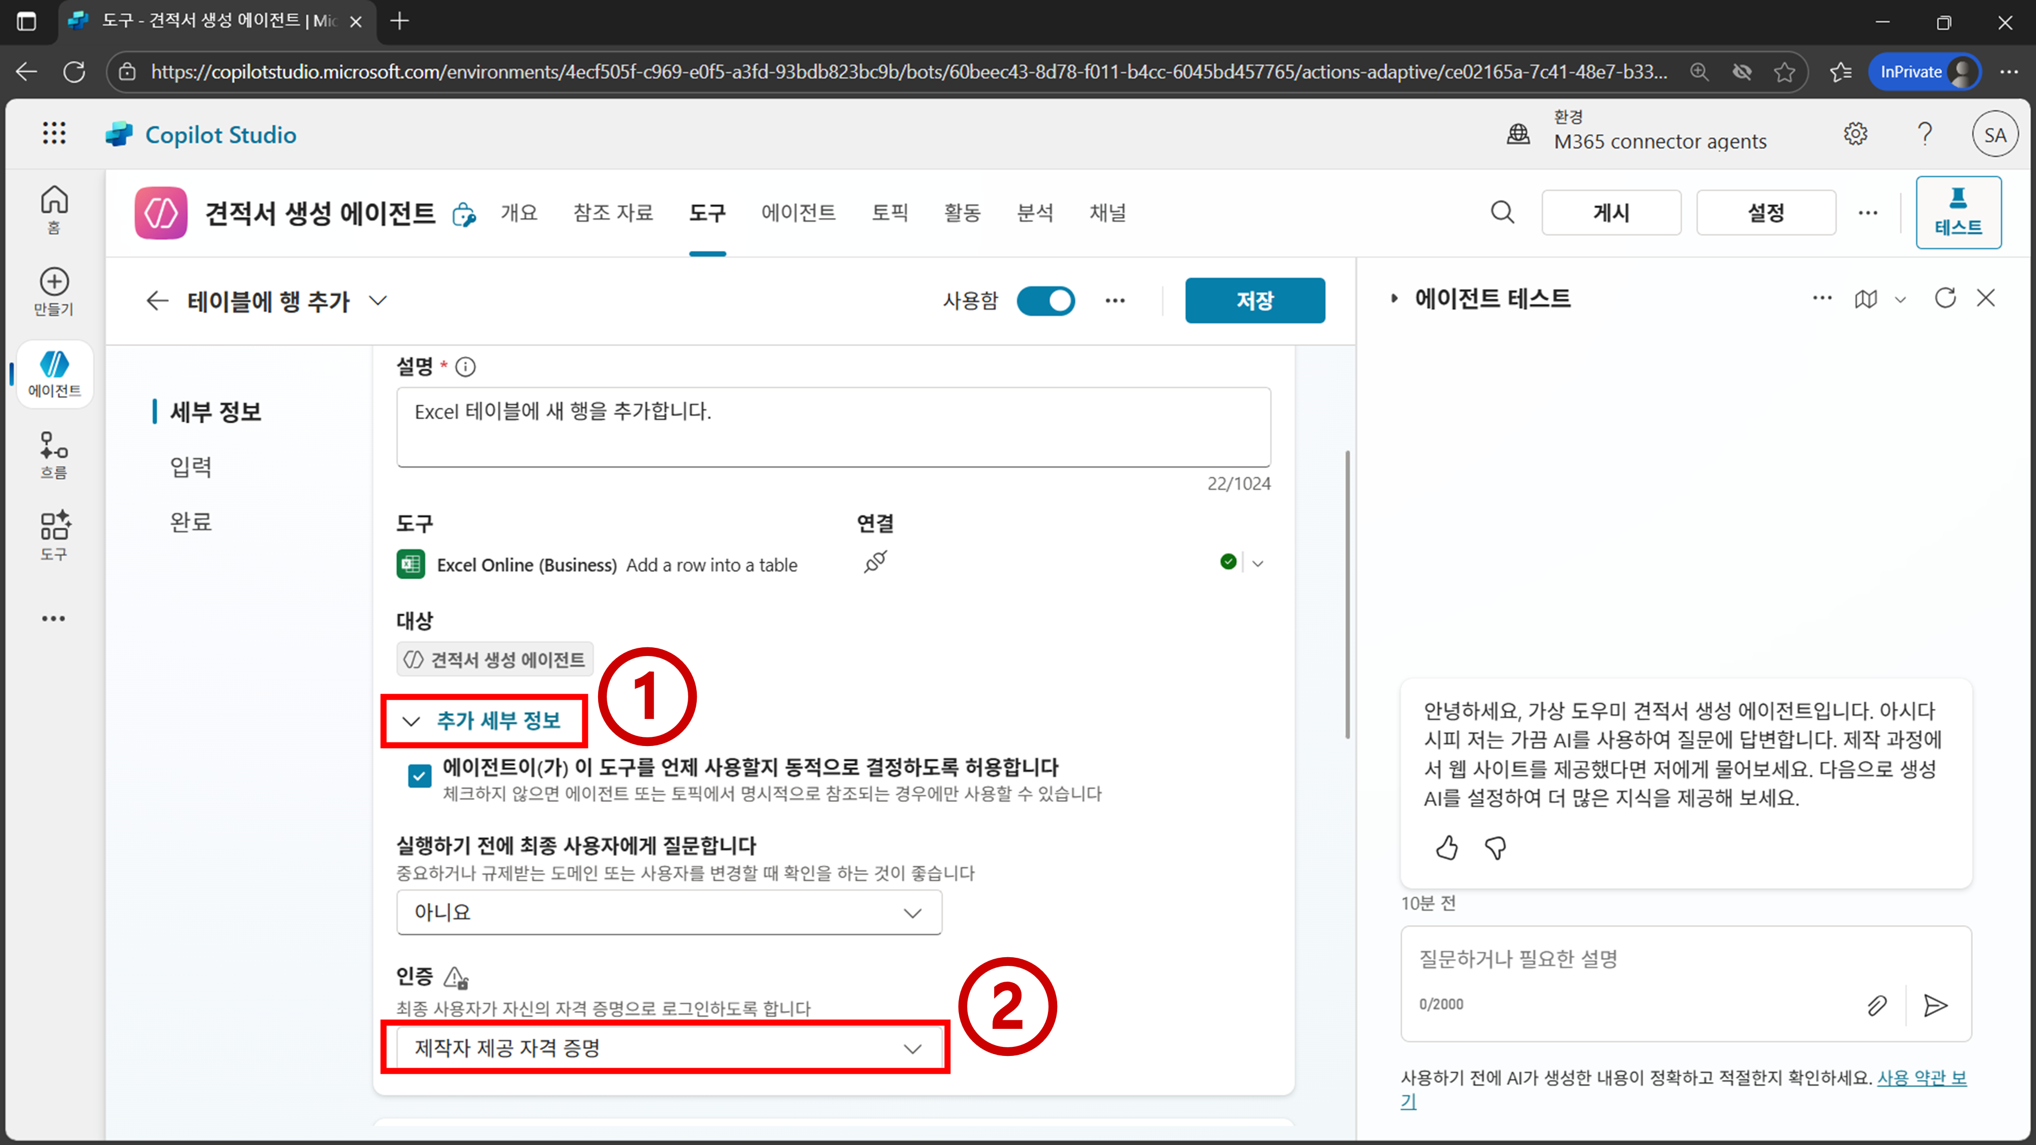Image resolution: width=2036 pixels, height=1145 pixels.
Task: Click the send message arrow icon
Action: point(1935,1005)
